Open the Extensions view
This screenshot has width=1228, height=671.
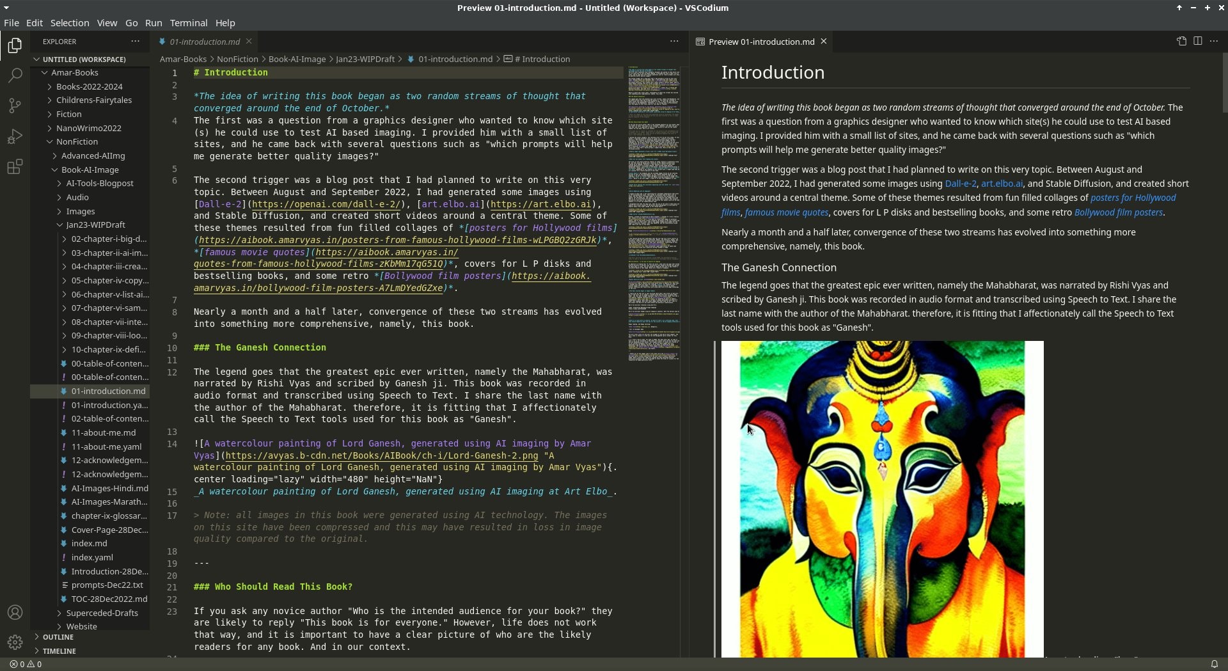pyautogui.click(x=15, y=167)
